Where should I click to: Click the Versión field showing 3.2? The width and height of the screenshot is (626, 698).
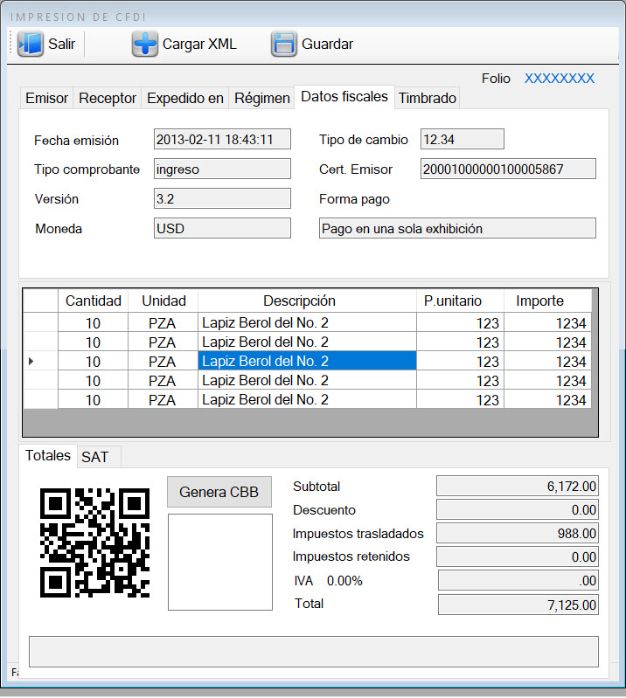222,198
